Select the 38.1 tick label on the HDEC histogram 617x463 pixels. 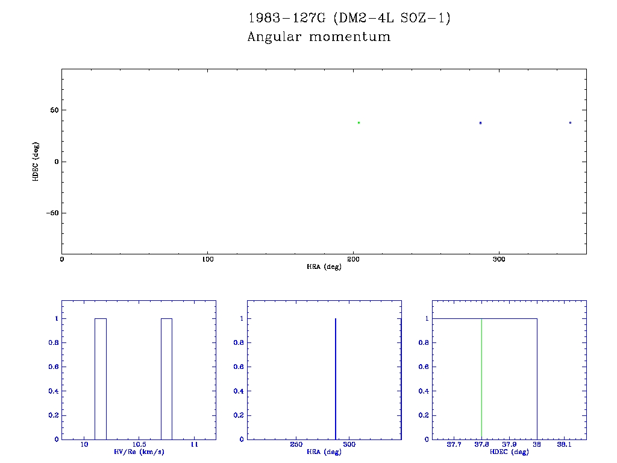pos(564,445)
